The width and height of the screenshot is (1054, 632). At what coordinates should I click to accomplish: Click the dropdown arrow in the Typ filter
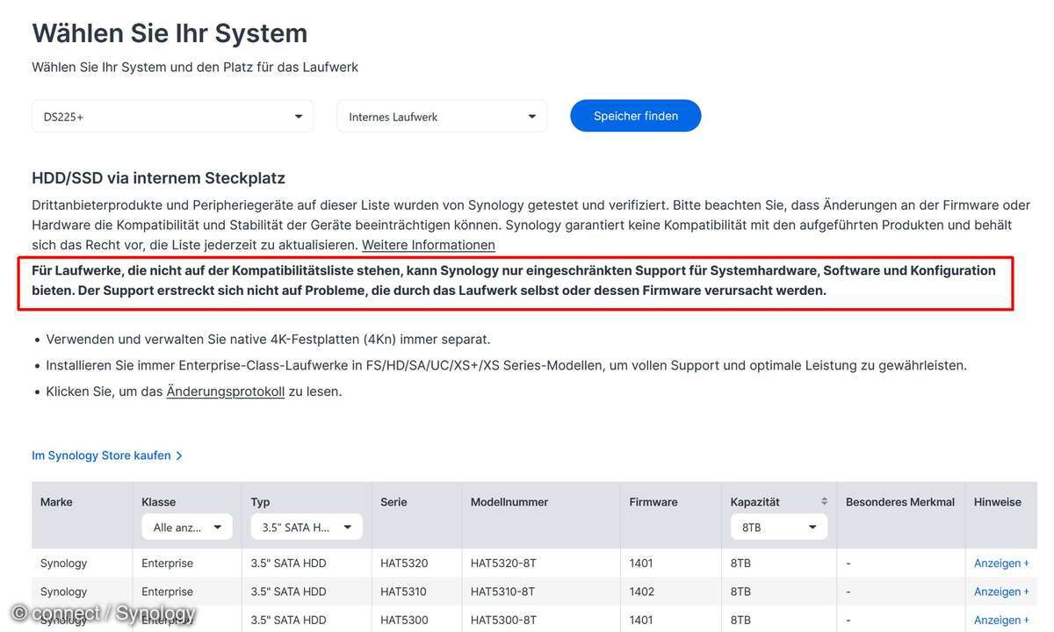click(348, 526)
